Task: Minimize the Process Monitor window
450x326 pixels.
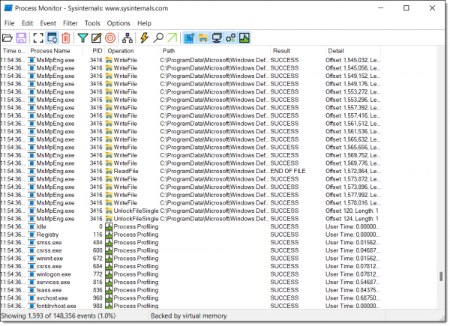Action: [x=381, y=8]
